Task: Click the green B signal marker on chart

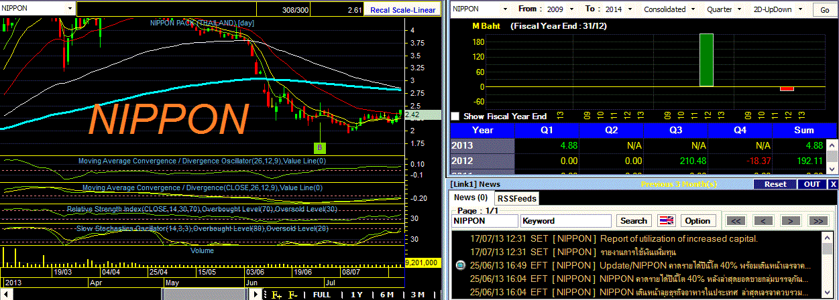Action: 320,147
